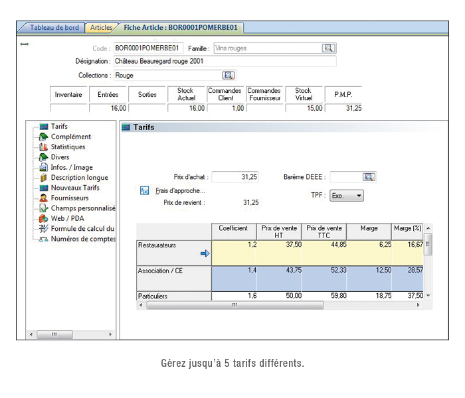Viewport: 465px width, 398px height.
Task: Click the Famille lookup search icon
Action: pos(328,48)
